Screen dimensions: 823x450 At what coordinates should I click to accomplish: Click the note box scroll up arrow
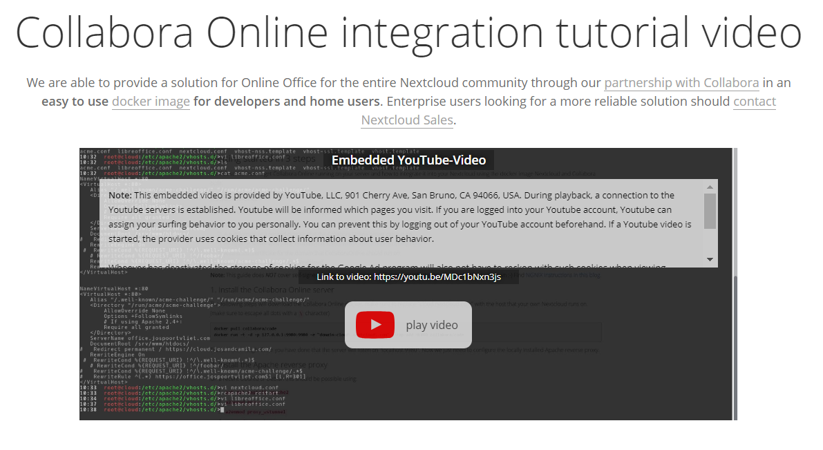coord(710,187)
